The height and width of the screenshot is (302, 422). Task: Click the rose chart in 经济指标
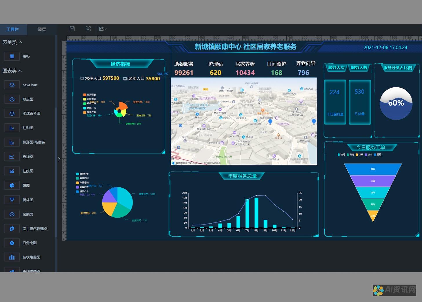(121, 110)
